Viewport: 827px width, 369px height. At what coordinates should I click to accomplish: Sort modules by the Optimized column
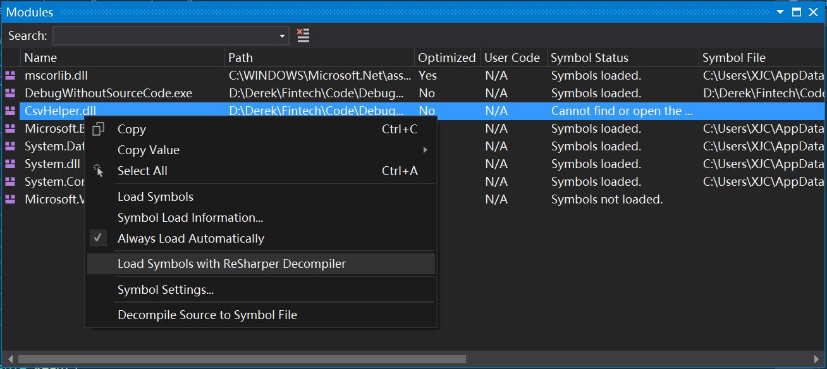(x=446, y=57)
